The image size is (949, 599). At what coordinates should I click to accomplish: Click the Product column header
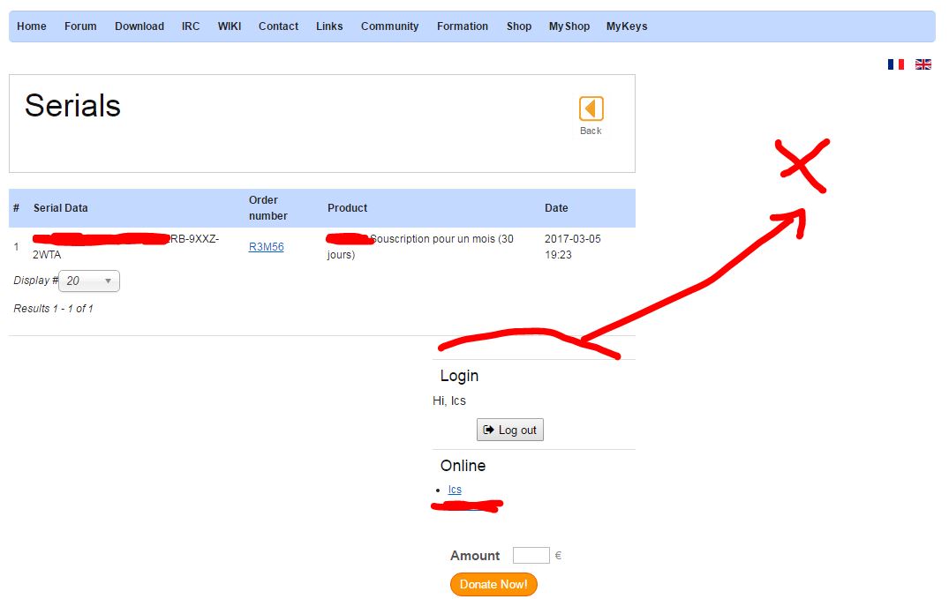(348, 207)
